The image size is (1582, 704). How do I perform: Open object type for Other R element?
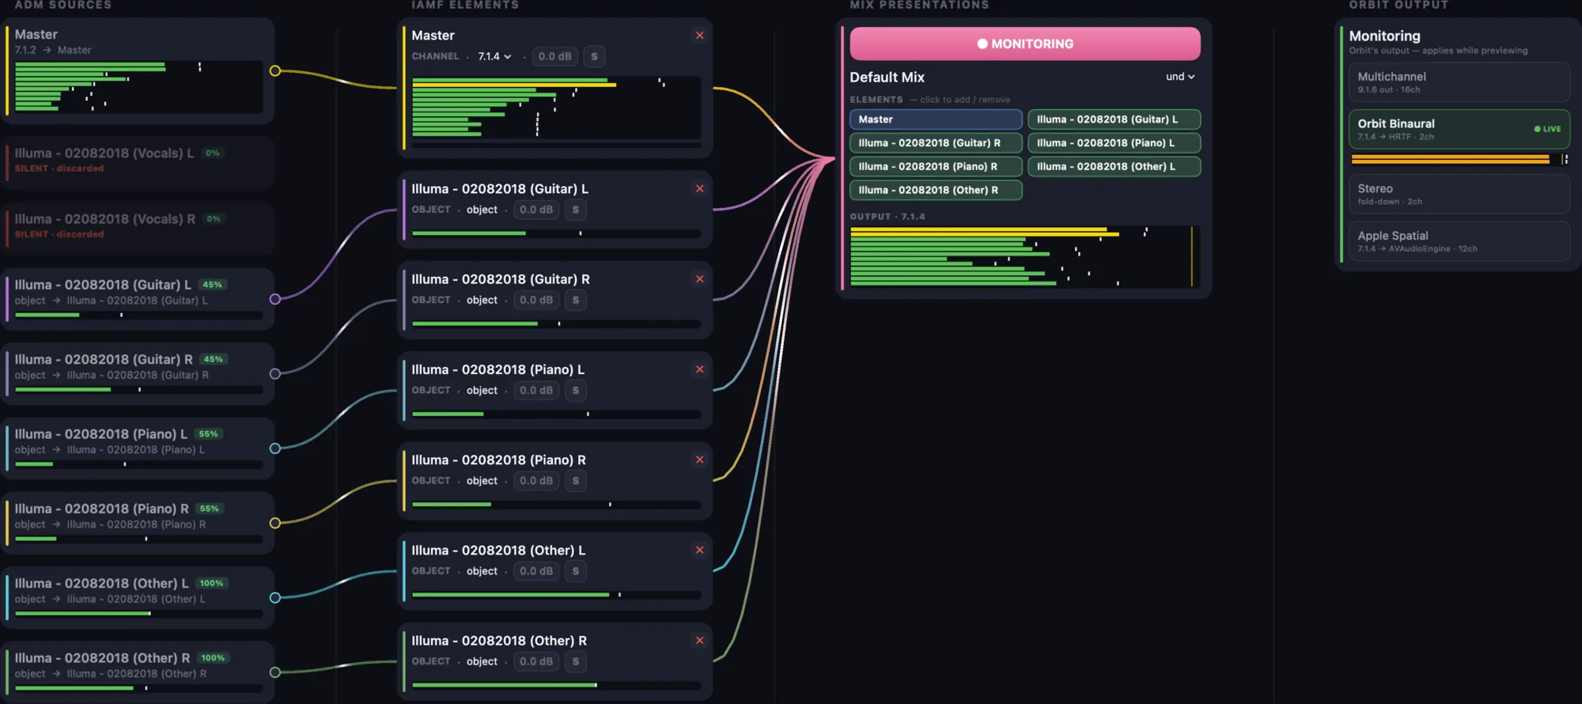[x=482, y=662]
